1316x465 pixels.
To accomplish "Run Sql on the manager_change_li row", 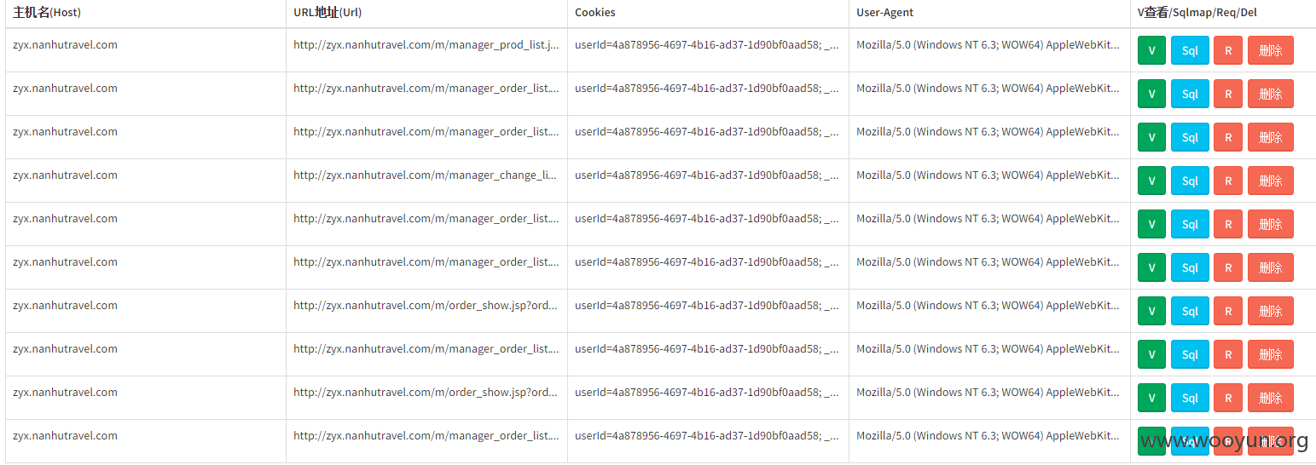I will tap(1190, 181).
